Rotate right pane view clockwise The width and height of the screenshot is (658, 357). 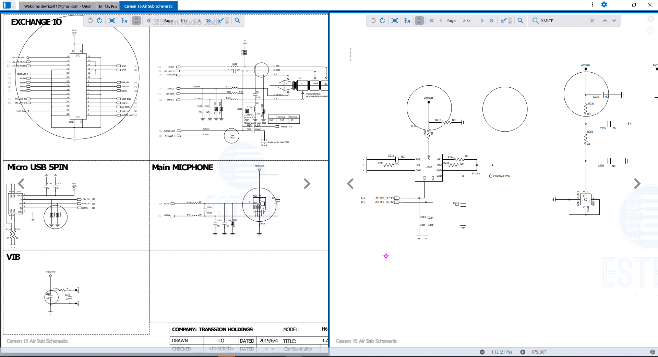383,21
